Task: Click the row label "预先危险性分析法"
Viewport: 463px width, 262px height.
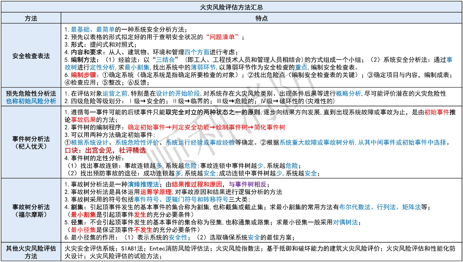Action: pos(31,94)
